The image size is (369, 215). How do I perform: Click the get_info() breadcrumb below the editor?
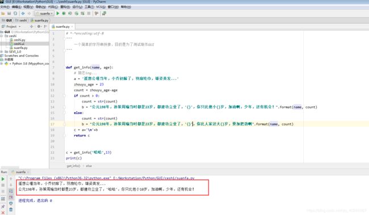pyautogui.click(x=73, y=166)
